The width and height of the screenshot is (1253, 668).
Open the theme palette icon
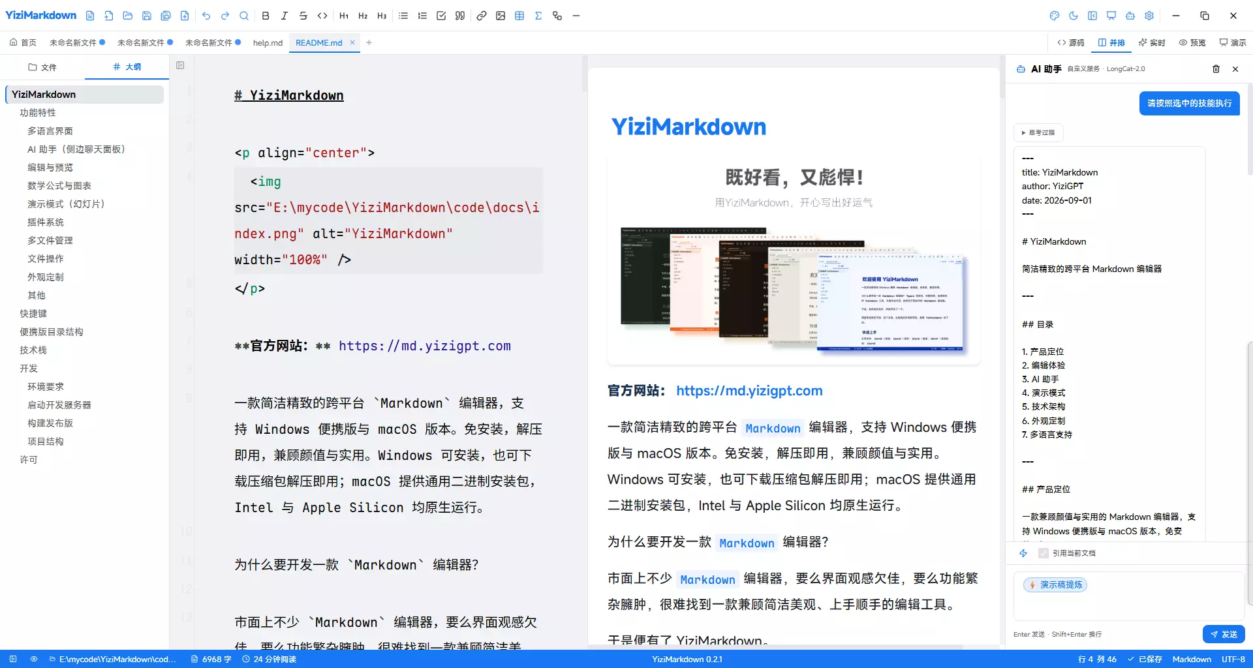click(x=1055, y=16)
